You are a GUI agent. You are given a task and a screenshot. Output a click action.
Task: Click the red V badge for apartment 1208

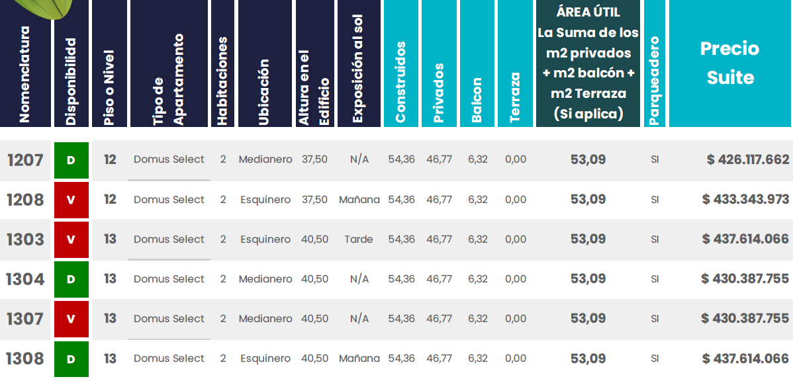(x=71, y=200)
